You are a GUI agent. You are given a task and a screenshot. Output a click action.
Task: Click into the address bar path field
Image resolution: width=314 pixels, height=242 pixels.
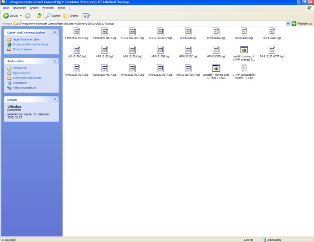coord(149,24)
